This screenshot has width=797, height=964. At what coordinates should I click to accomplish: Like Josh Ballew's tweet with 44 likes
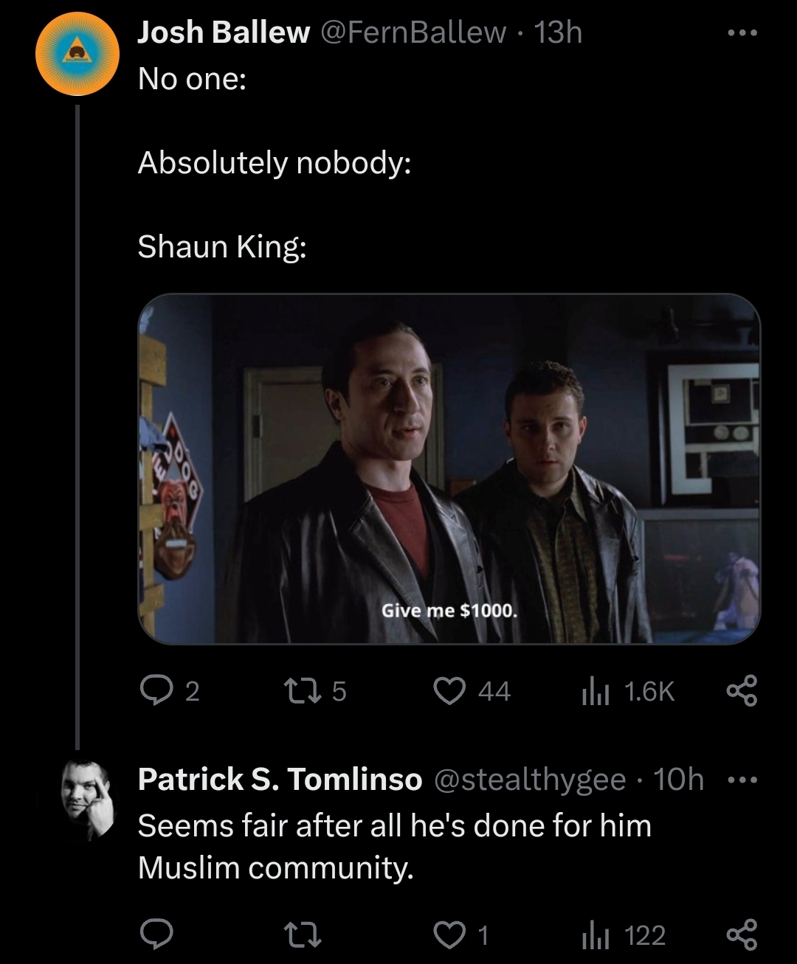pyautogui.click(x=472, y=691)
